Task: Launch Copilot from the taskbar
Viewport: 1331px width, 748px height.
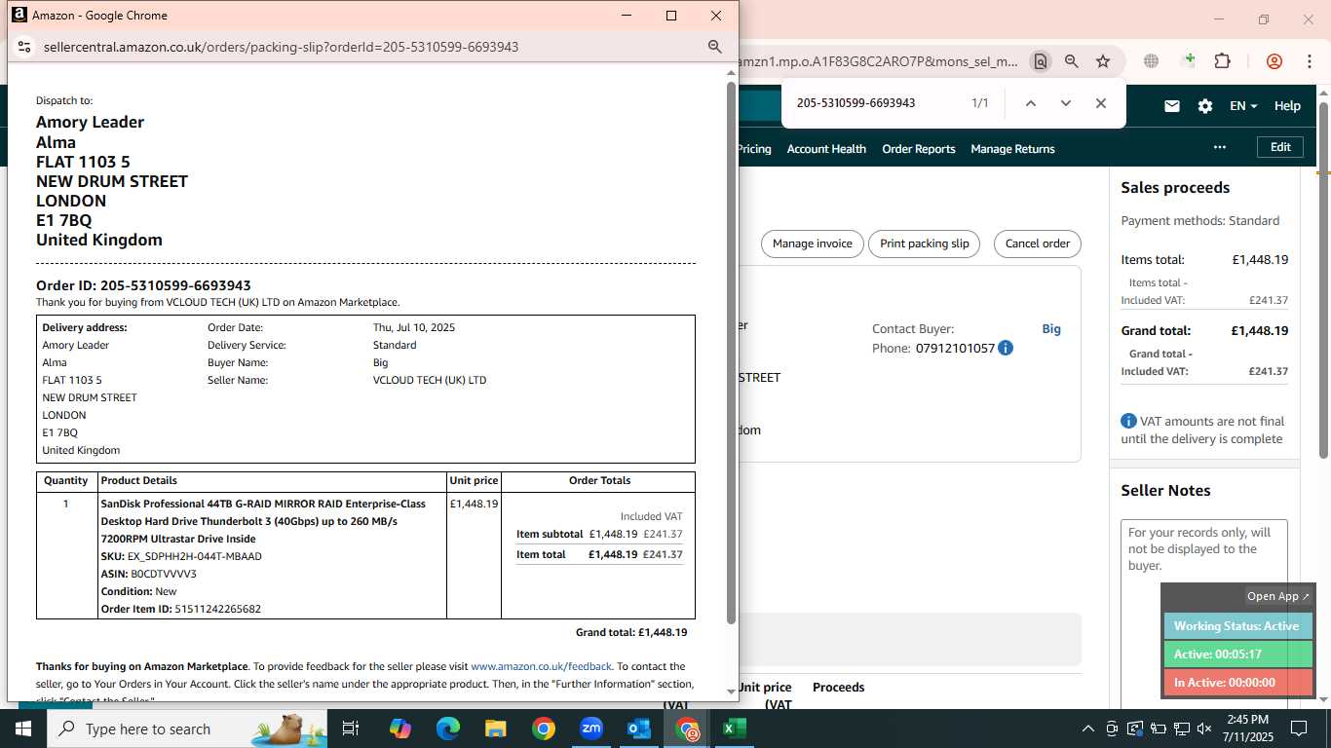Action: pos(399,729)
